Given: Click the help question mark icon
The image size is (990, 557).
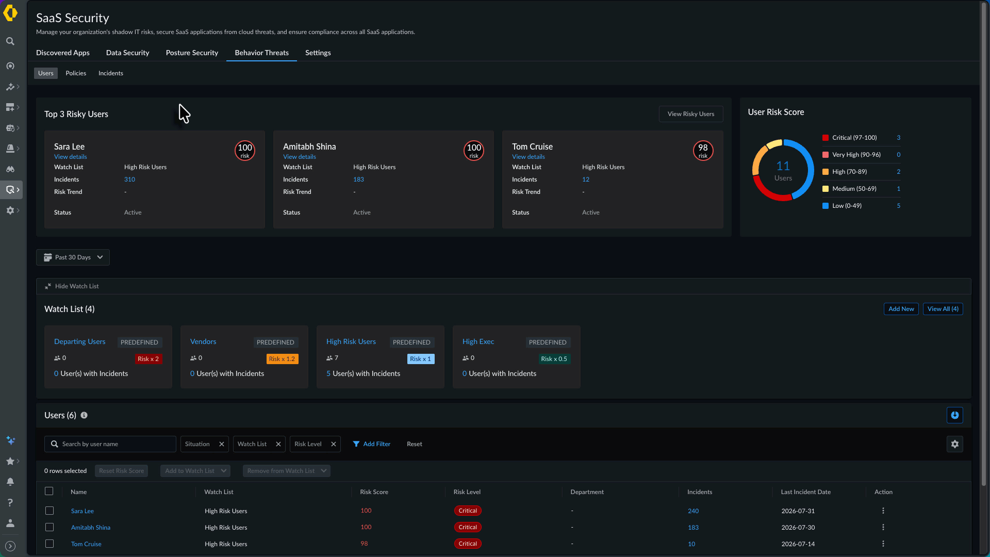Looking at the screenshot, I should [10, 502].
